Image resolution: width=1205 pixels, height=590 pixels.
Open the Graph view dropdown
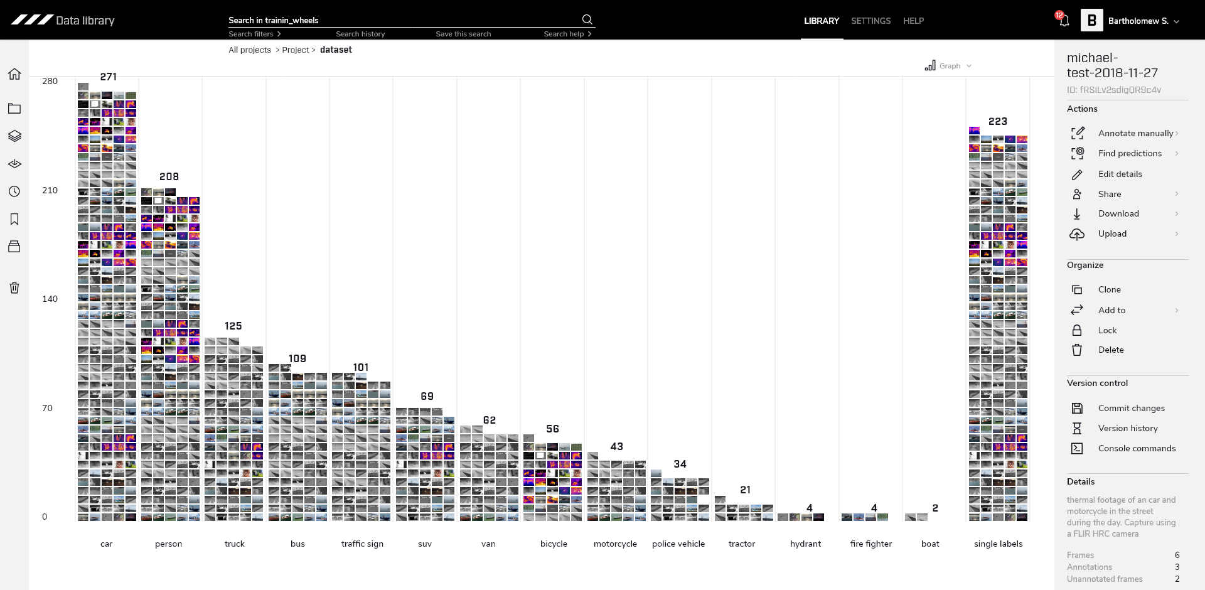tap(948, 66)
